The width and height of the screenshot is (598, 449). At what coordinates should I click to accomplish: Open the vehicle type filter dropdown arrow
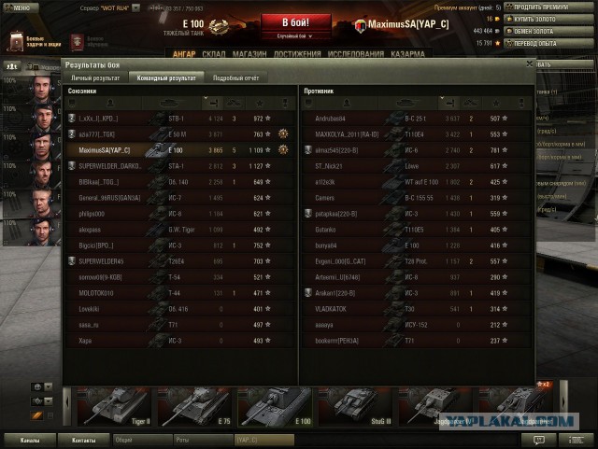(x=49, y=401)
